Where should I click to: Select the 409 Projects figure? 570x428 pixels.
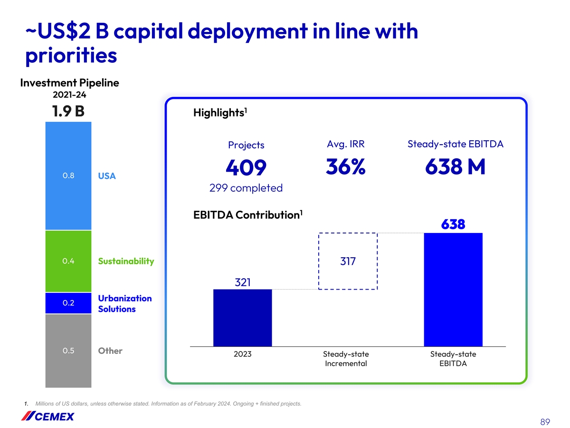pos(246,167)
